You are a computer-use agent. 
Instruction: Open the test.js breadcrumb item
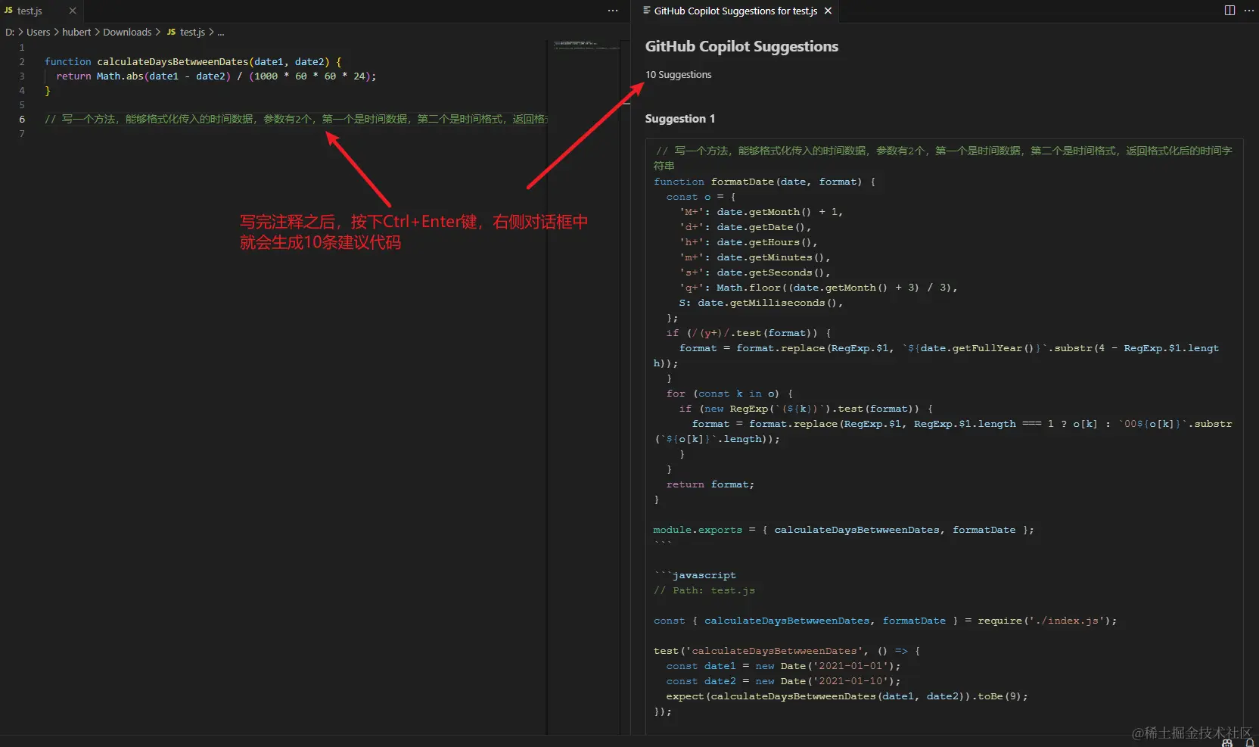(x=192, y=32)
